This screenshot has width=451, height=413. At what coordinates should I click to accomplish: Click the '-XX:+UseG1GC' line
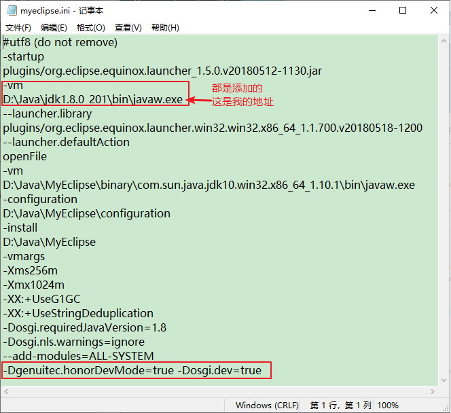tap(41, 299)
